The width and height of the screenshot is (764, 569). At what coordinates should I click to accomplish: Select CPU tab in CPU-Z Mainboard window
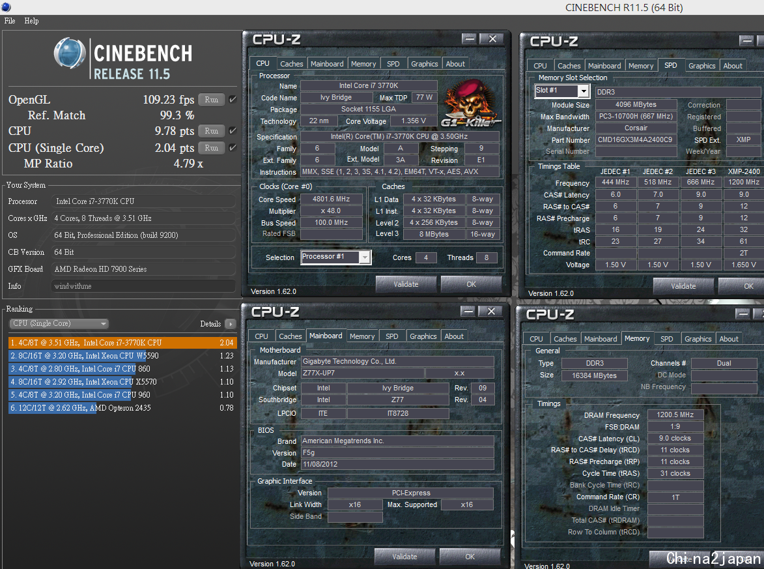click(261, 336)
